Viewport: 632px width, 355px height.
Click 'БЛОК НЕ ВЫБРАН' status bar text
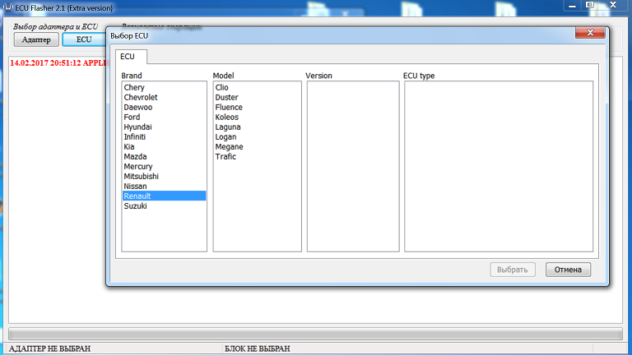(257, 348)
